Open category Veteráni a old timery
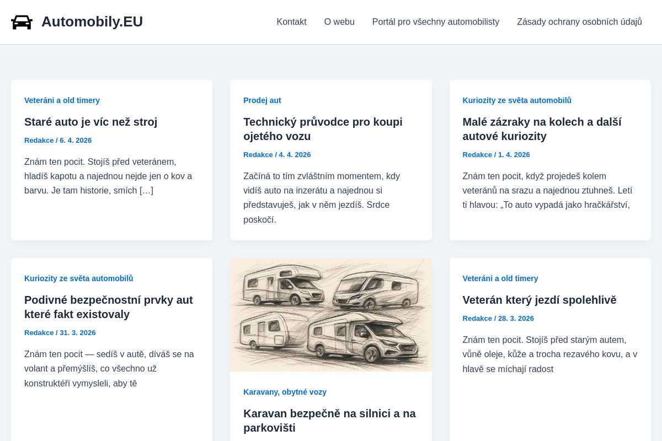This screenshot has height=441, width=662. click(62, 100)
